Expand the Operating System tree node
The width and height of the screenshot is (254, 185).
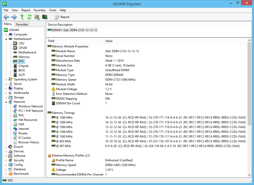click(6, 80)
